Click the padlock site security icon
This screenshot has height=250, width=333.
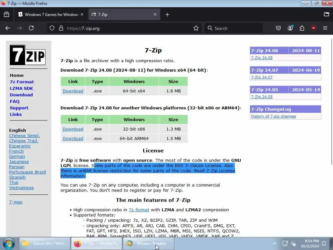point(61,28)
